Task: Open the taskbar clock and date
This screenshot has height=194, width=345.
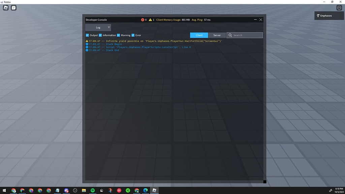Action: click(x=339, y=191)
